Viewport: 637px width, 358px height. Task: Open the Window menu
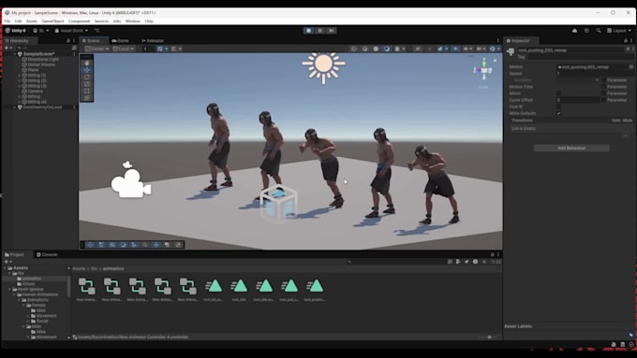(x=132, y=21)
